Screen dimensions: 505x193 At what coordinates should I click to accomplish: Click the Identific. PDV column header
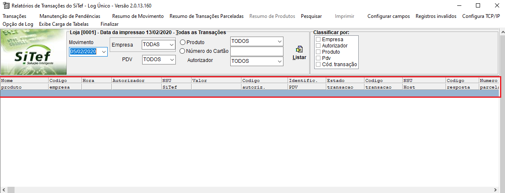click(307, 84)
